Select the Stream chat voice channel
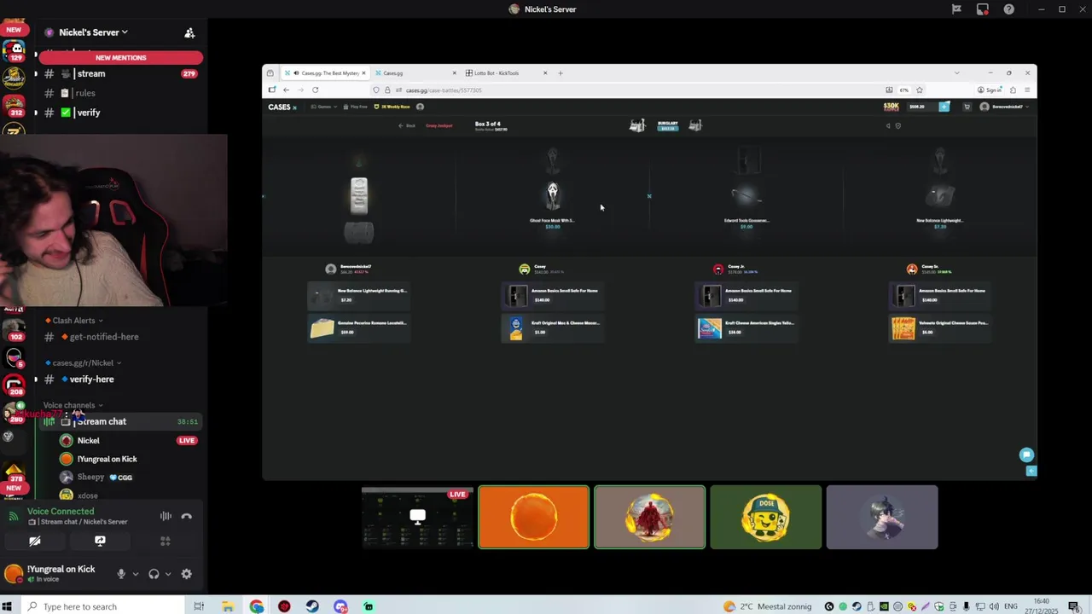Viewport: 1092px width, 614px height. pyautogui.click(x=119, y=421)
